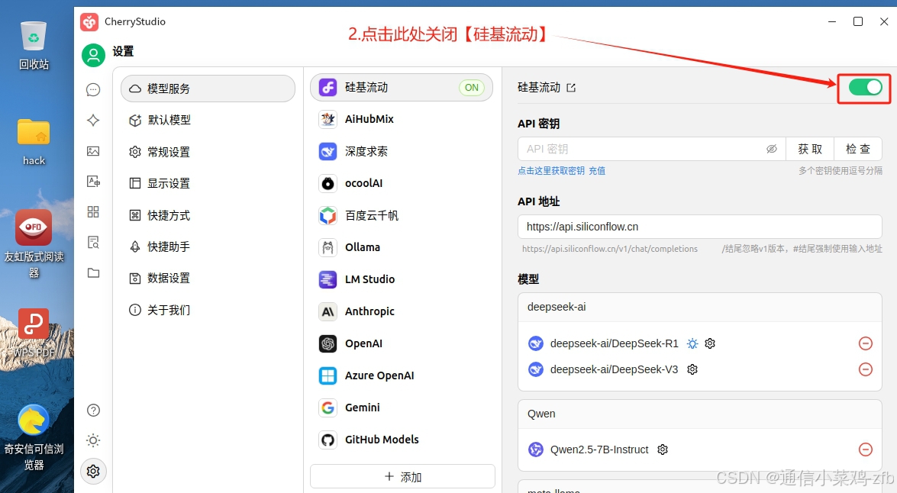Open settings gear for Qwen2.5-7B-Instruct

coord(663,449)
